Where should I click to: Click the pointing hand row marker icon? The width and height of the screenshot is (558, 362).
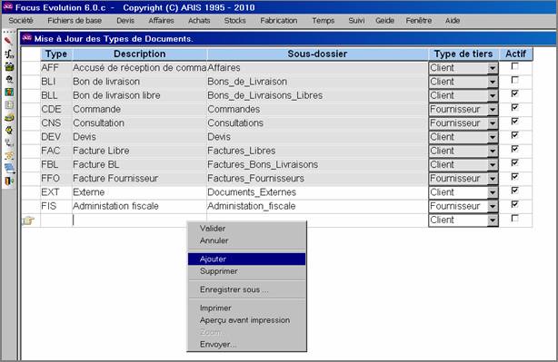pyautogui.click(x=28, y=220)
